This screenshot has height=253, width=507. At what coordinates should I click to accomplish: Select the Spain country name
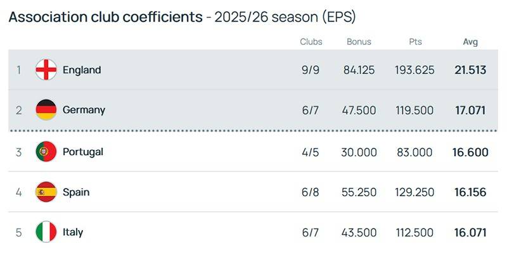tap(76, 192)
